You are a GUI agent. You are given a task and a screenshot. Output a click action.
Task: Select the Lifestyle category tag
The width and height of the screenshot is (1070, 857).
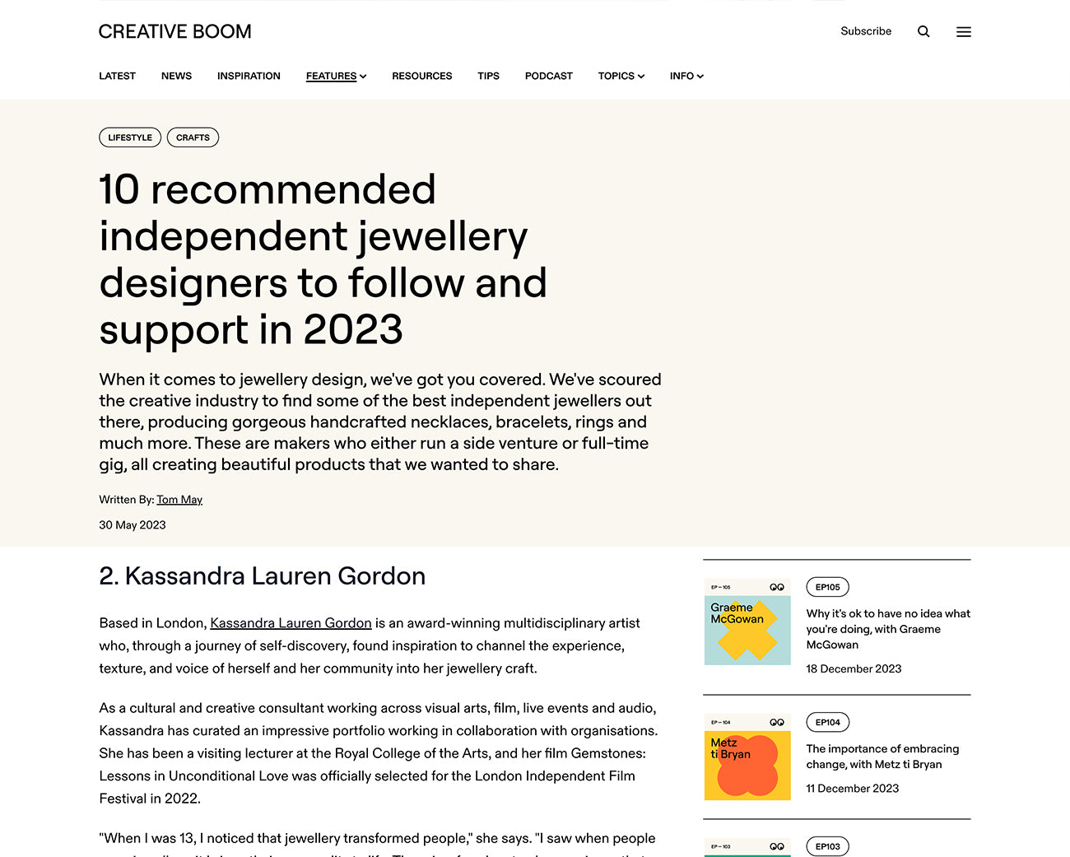pos(130,137)
